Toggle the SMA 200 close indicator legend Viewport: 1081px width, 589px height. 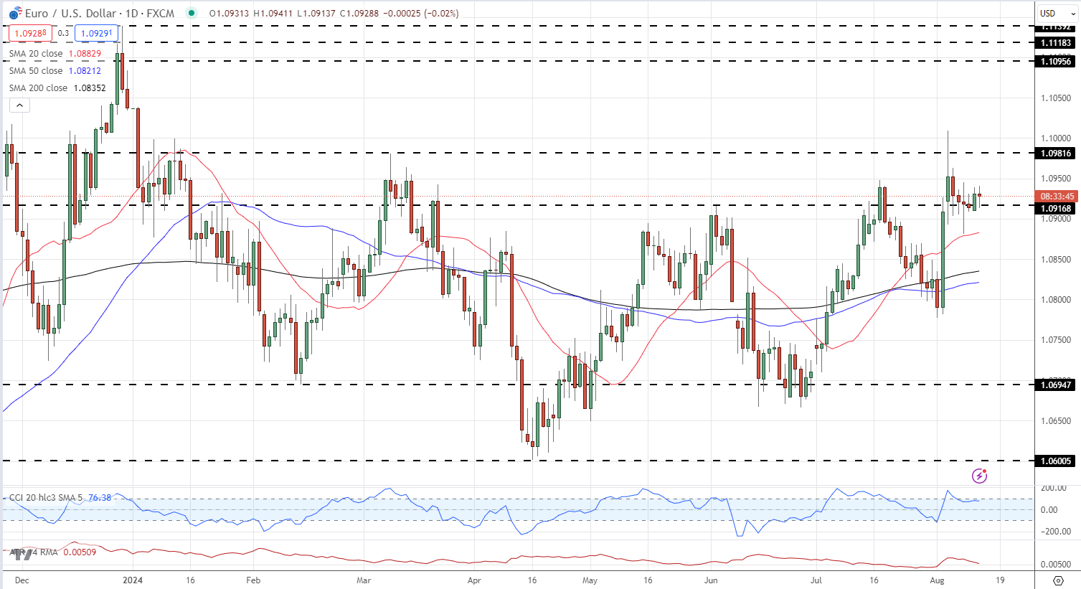click(x=38, y=88)
